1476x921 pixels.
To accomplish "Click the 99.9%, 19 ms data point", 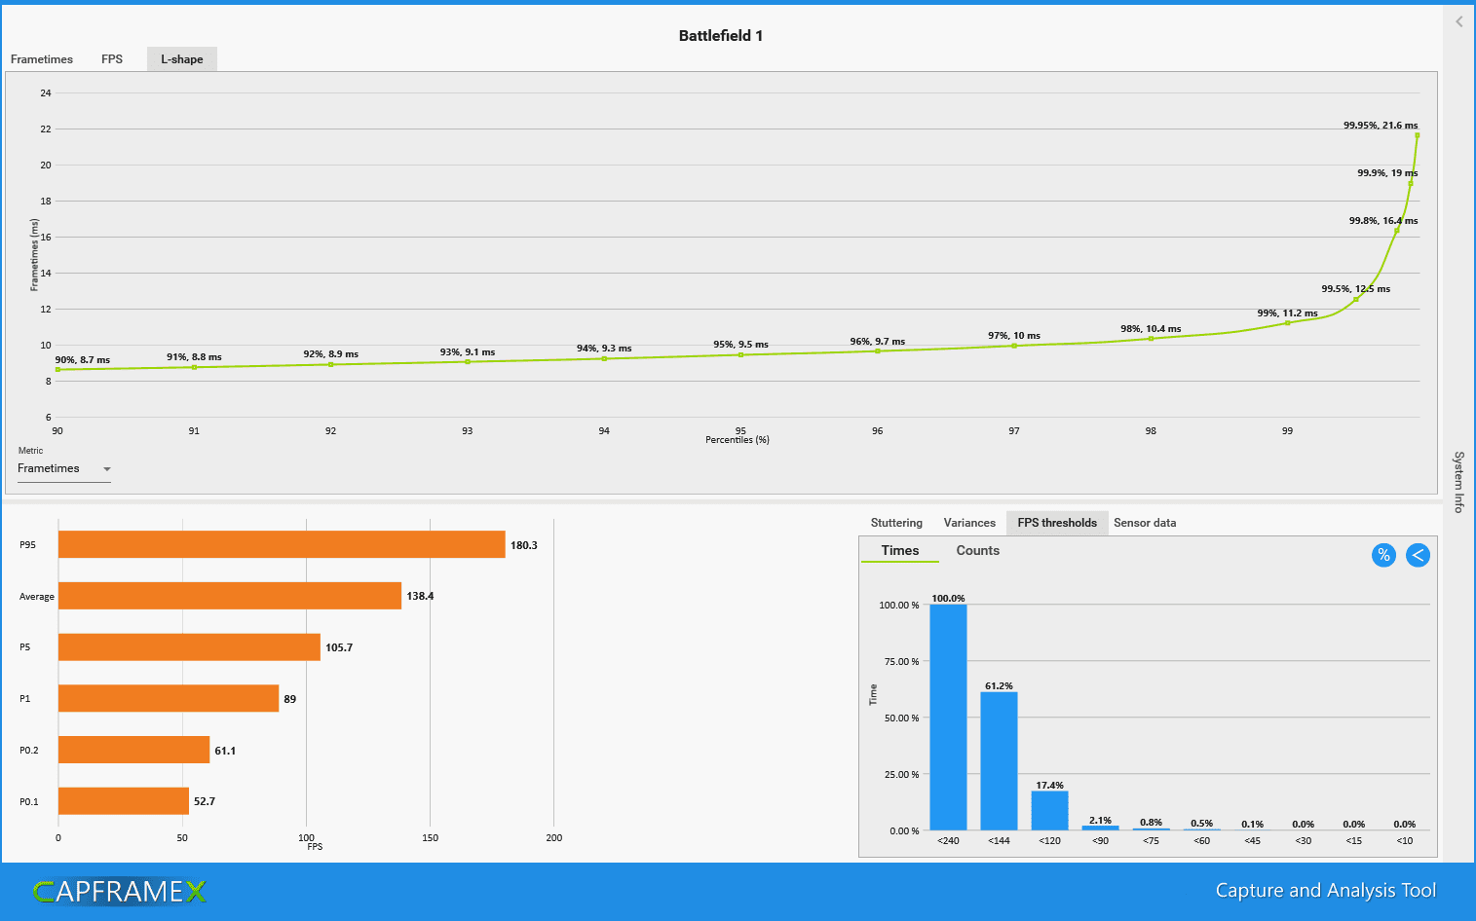I will (x=1411, y=183).
